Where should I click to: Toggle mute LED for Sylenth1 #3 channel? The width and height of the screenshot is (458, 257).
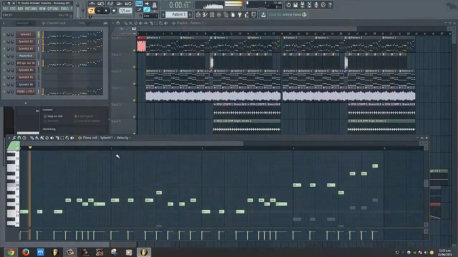(4, 49)
